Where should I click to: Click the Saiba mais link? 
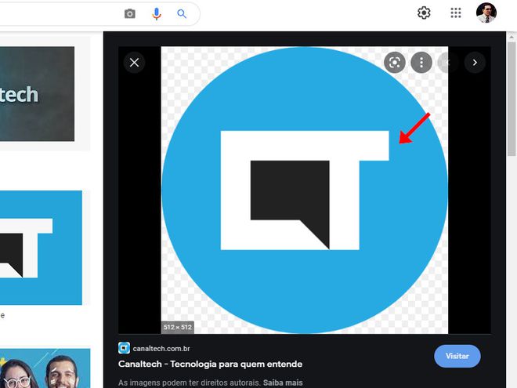pyautogui.click(x=283, y=383)
